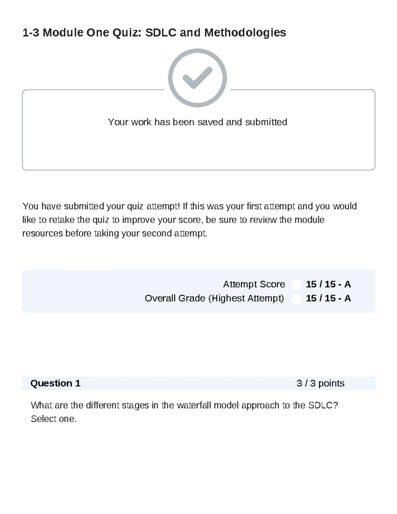Click the word 'SDLC?' in the question
This screenshot has width=397, height=514.
pos(323,405)
